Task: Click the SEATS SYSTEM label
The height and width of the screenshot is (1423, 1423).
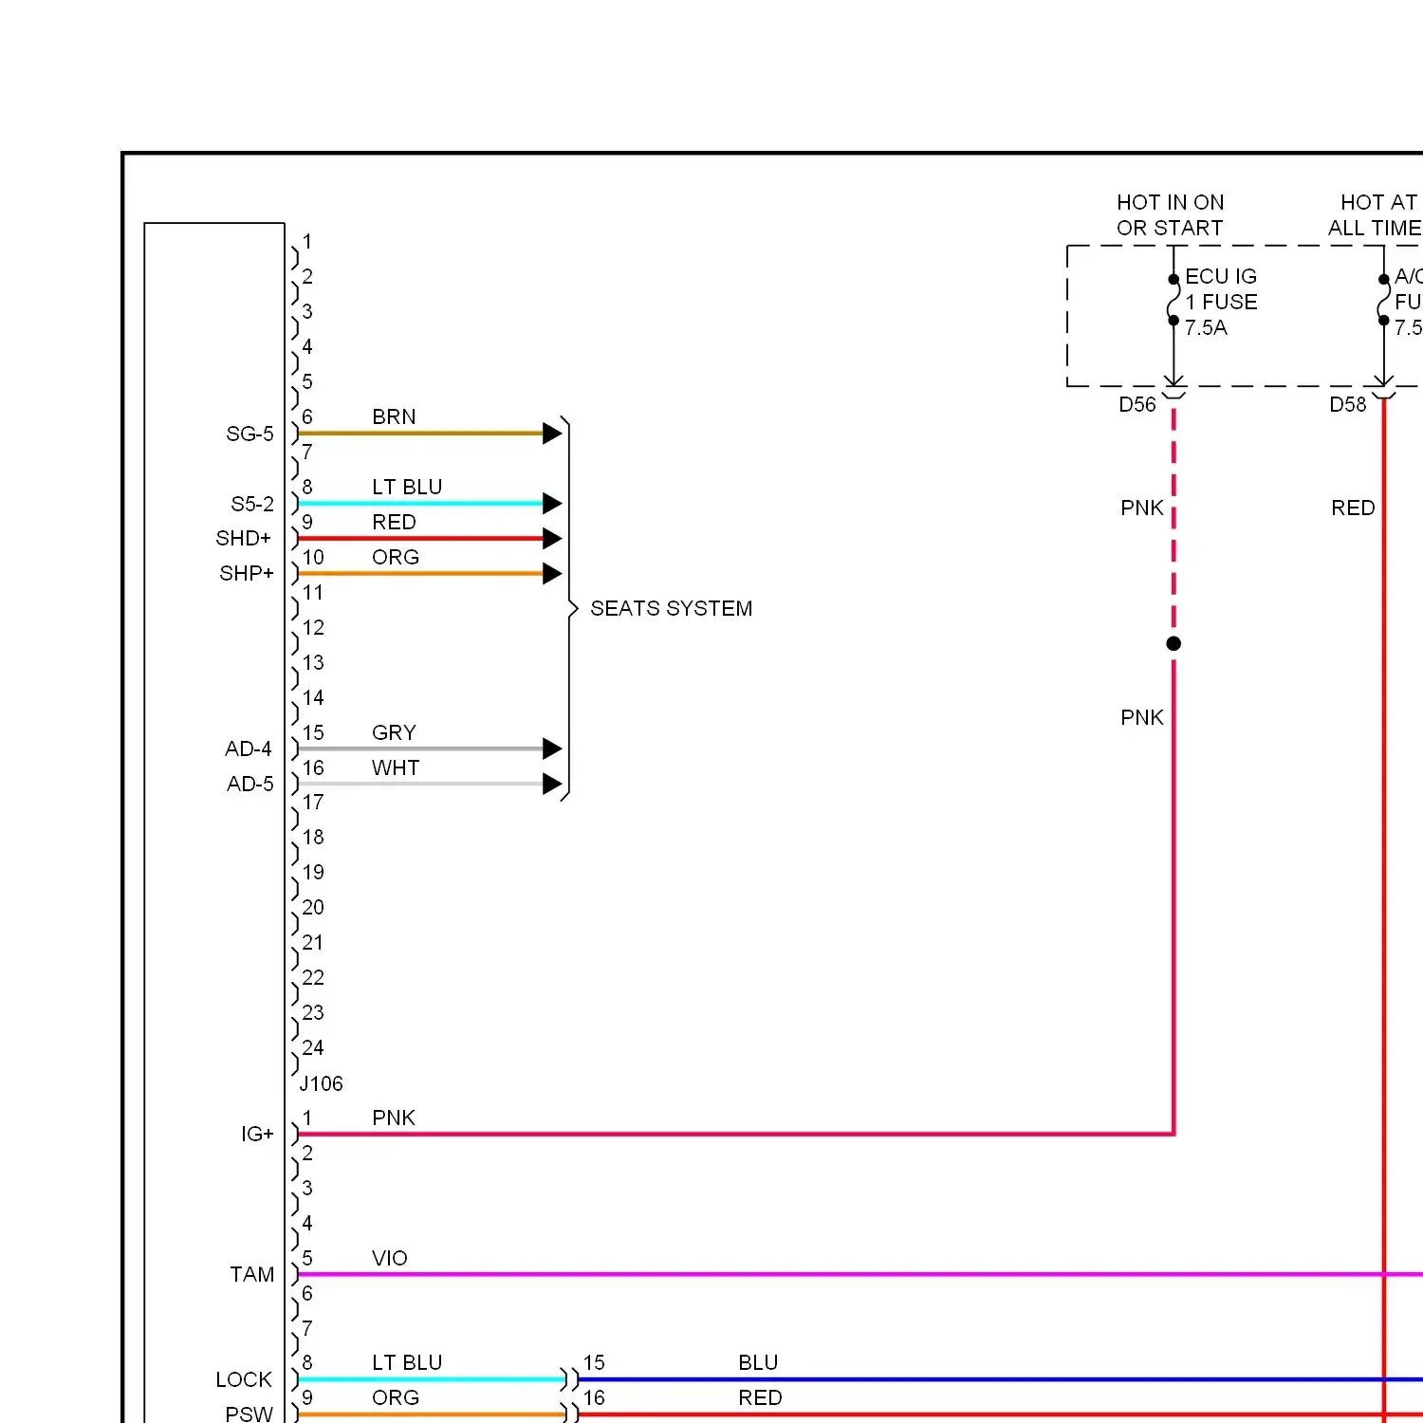Action: click(x=671, y=608)
